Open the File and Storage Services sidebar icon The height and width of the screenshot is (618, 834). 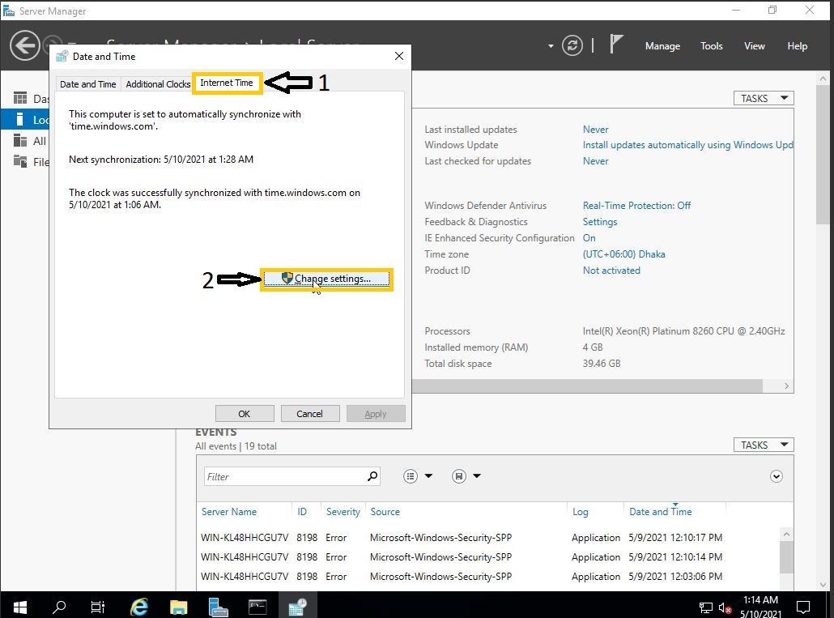coord(20,162)
